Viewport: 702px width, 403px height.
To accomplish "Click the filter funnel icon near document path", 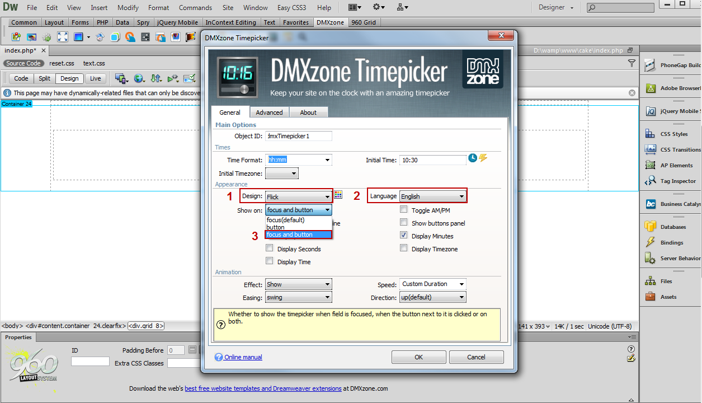I will tap(632, 63).
